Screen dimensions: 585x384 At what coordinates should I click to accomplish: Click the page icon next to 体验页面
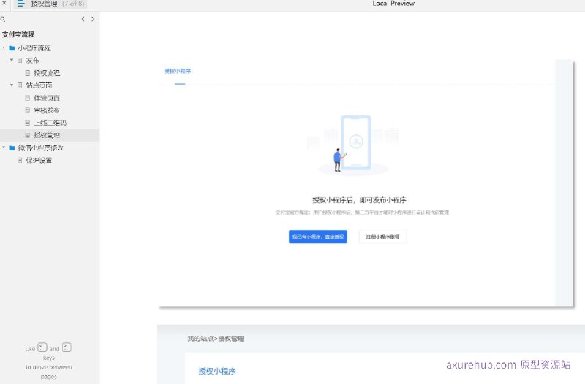28,98
